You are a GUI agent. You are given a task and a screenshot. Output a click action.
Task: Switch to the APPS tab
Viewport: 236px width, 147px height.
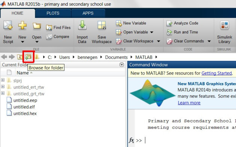pos(88,13)
